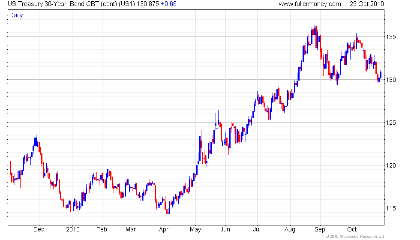Click the chart title 'US Treasury 30-Year Bond CBT'
Viewport: 420px width, 240px height.
click(x=53, y=4)
